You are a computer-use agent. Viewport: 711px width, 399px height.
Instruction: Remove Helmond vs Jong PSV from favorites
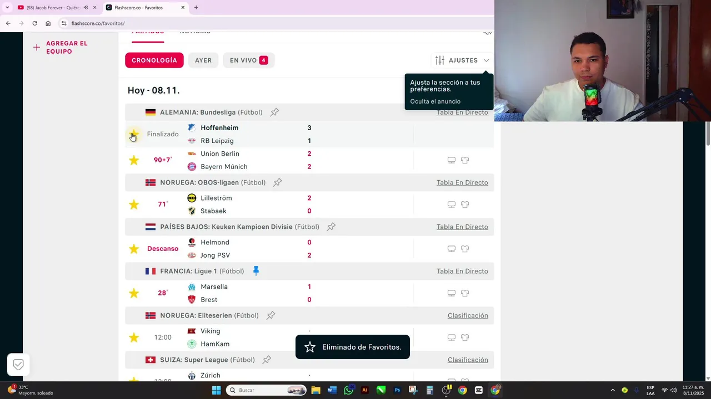point(134,249)
